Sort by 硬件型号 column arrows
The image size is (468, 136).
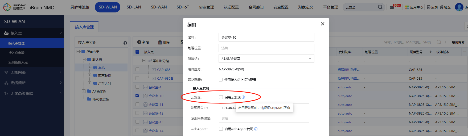(x=430, y=52)
